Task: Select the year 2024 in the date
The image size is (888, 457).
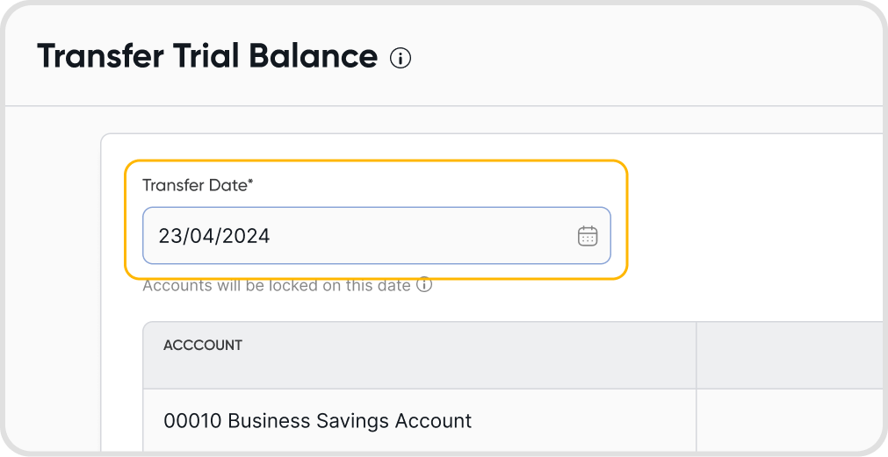Action: pyautogui.click(x=245, y=235)
